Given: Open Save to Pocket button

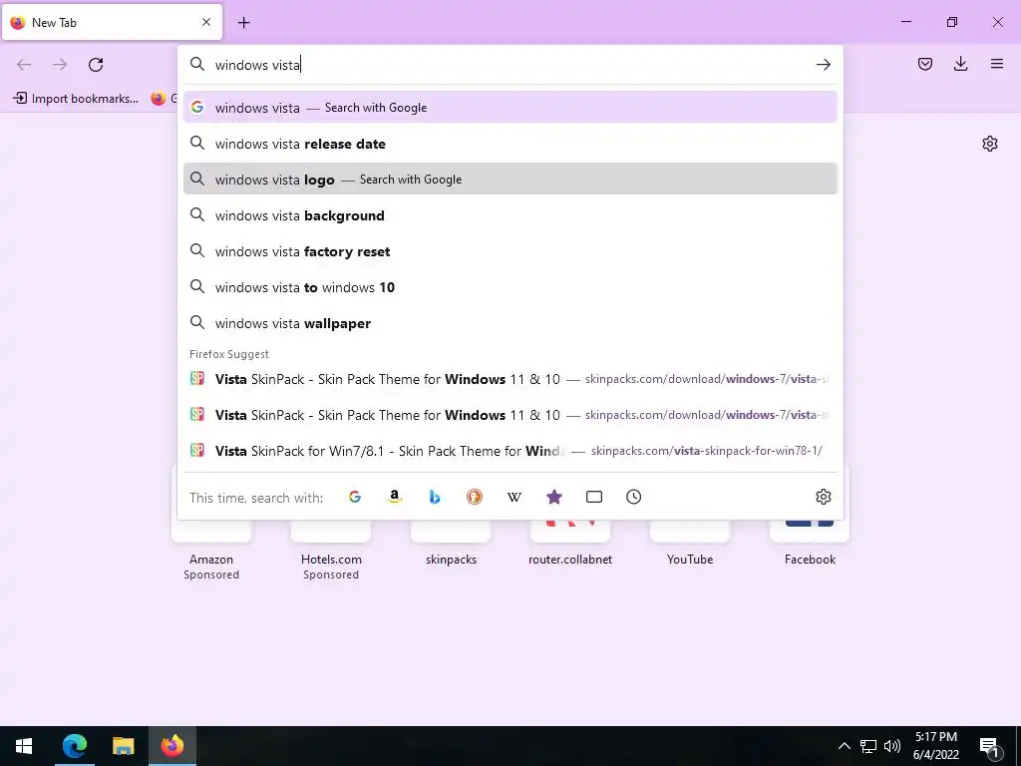Looking at the screenshot, I should pos(924,64).
